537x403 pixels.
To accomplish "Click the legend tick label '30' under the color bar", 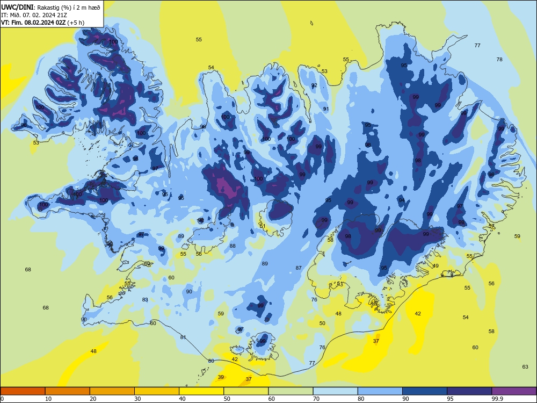I will 137,399.
